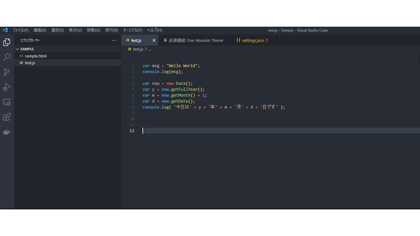
Task: Click line number 12 in gutter
Action: (x=132, y=131)
